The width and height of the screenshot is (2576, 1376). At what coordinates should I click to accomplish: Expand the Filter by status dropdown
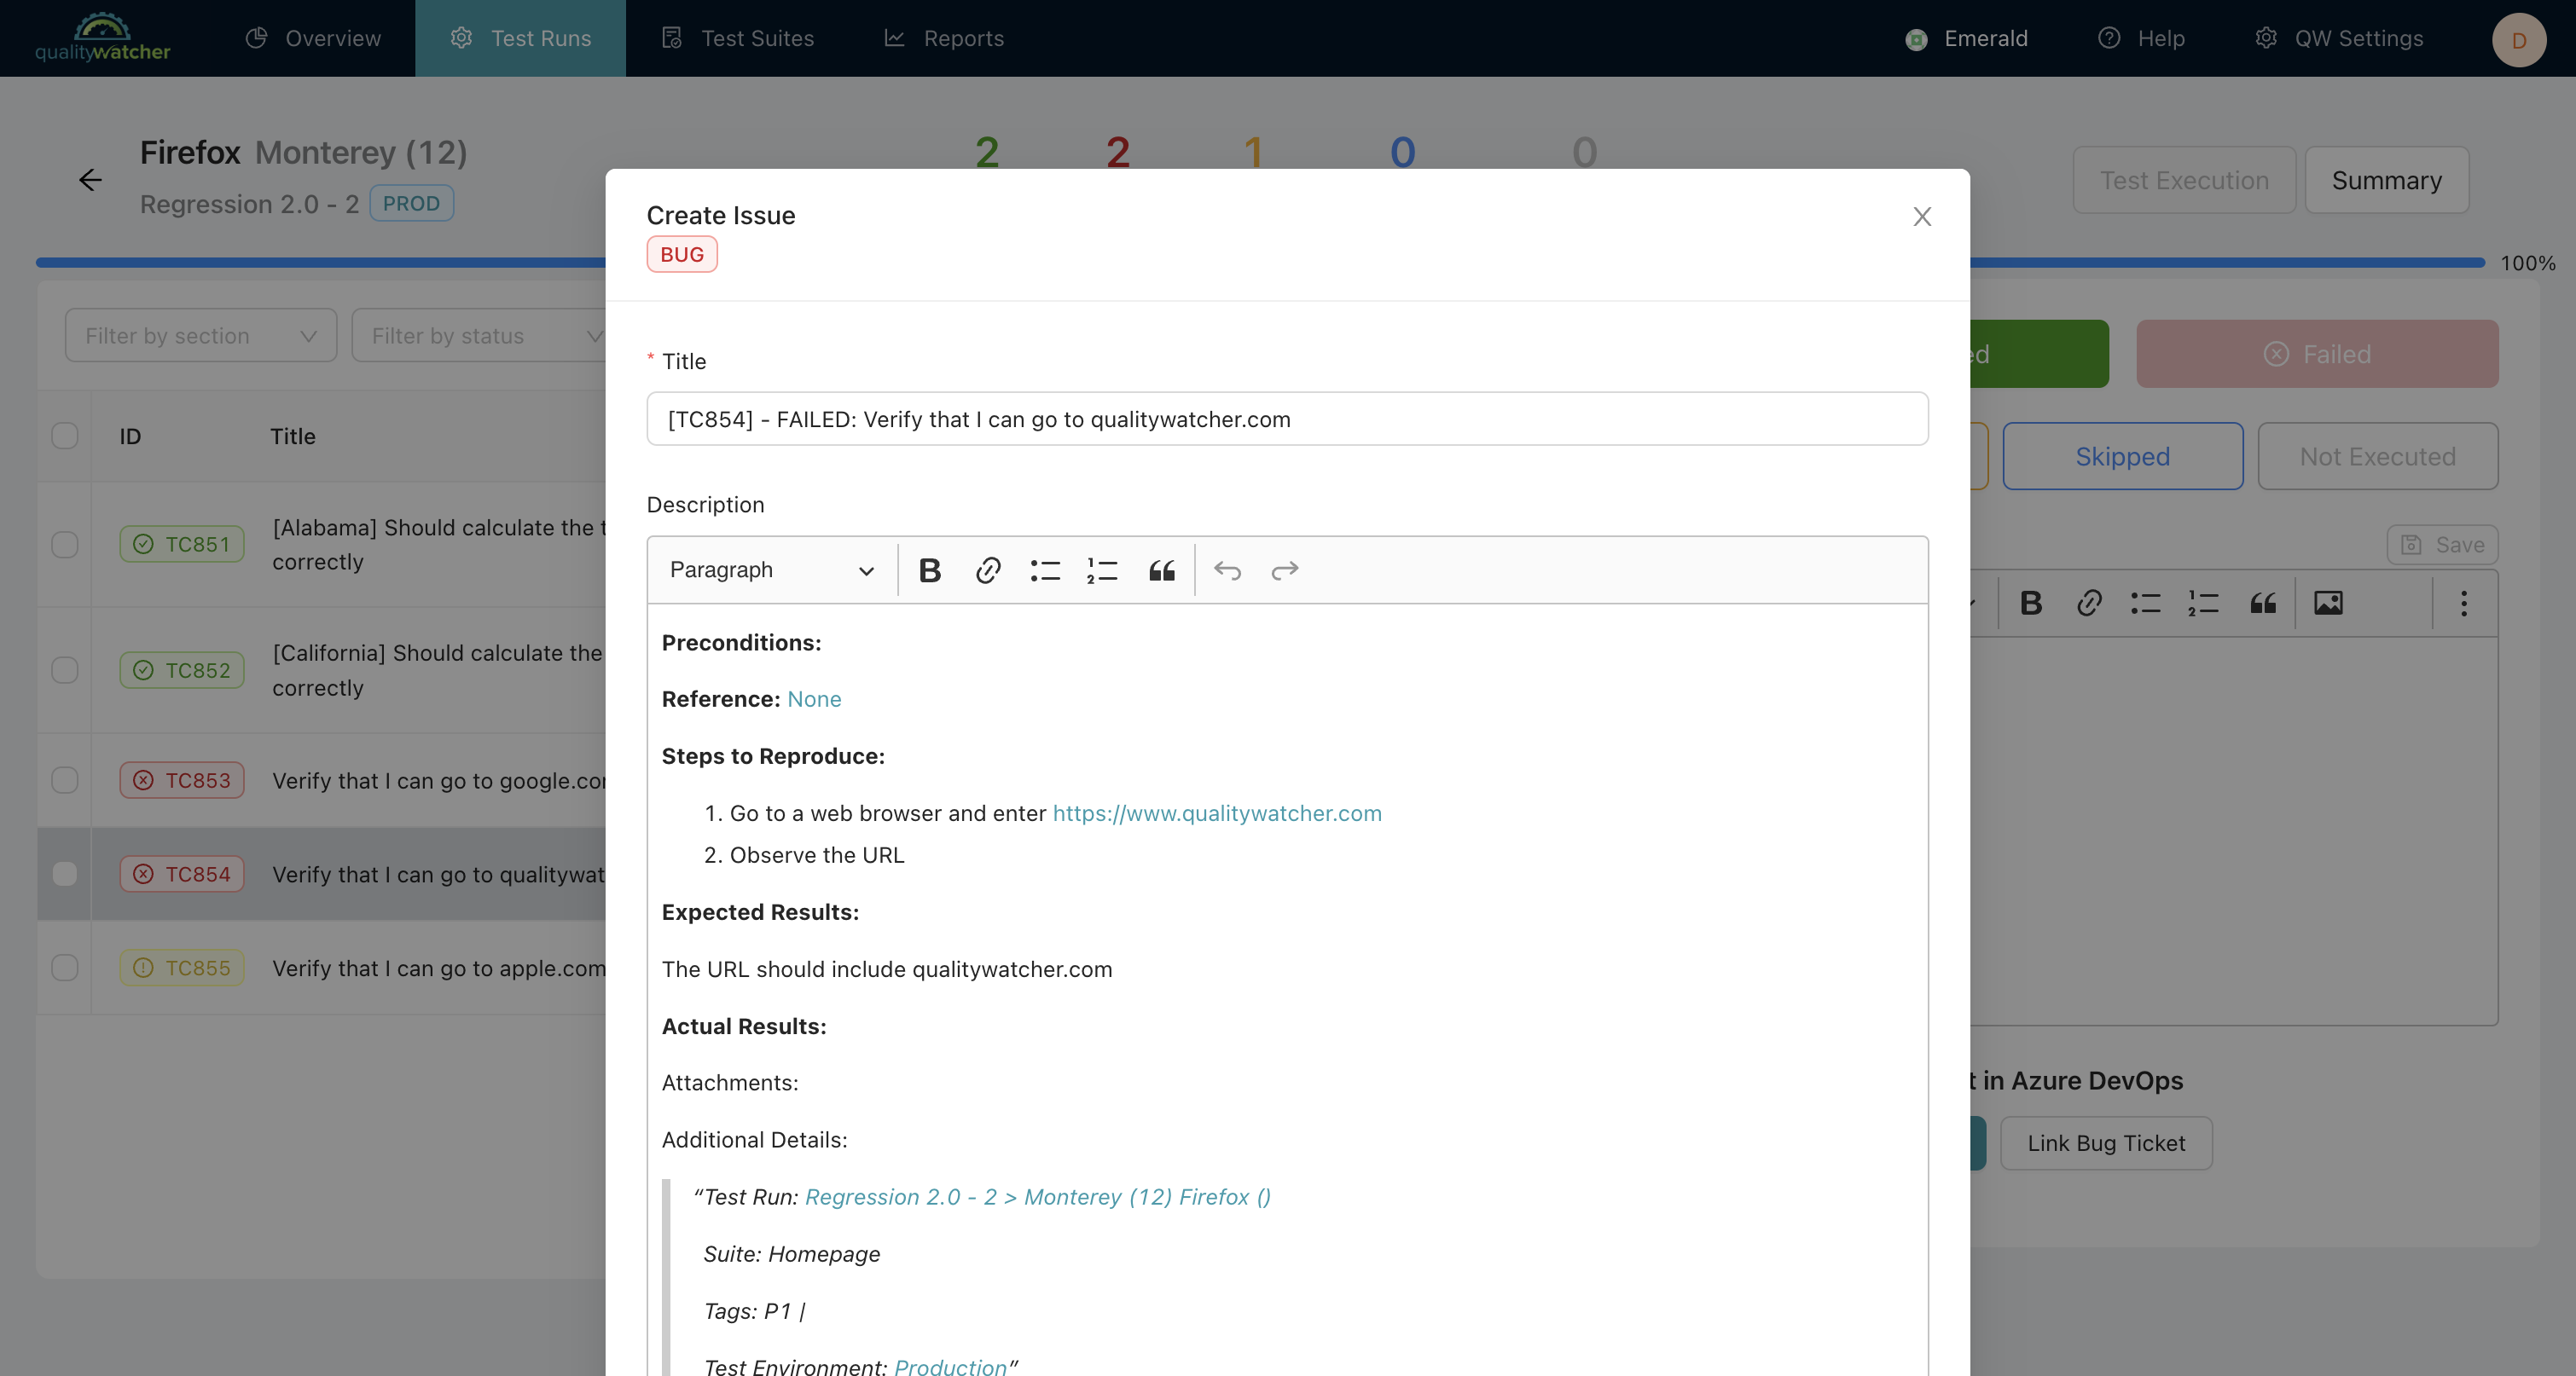click(480, 336)
